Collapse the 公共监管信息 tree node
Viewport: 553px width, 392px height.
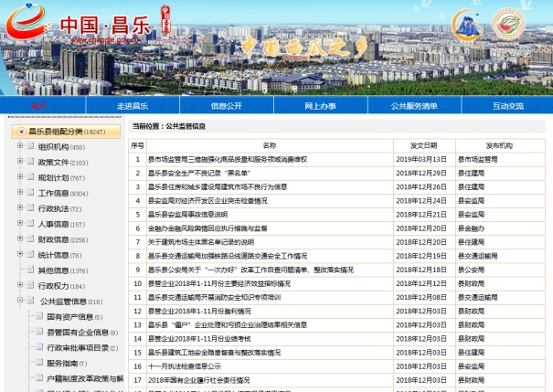coord(19,302)
